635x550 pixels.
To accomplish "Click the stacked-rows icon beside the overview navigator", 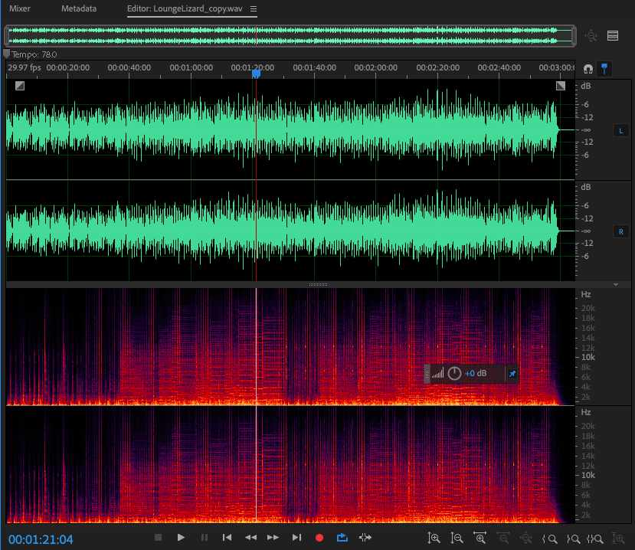I will pos(613,36).
